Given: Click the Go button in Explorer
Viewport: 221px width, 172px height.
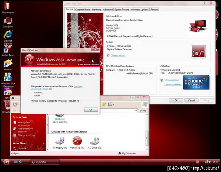Looking at the screenshot, I should [143, 111].
